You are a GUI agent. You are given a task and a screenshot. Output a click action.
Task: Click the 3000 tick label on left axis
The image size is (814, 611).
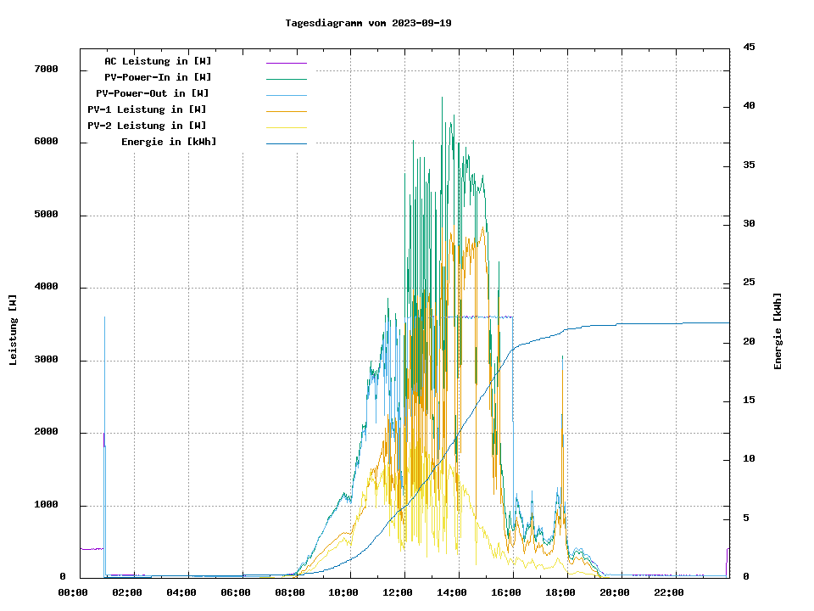[45, 360]
